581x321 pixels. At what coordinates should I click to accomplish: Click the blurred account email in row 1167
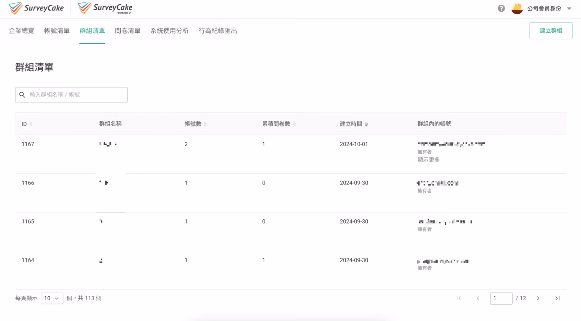coord(451,144)
